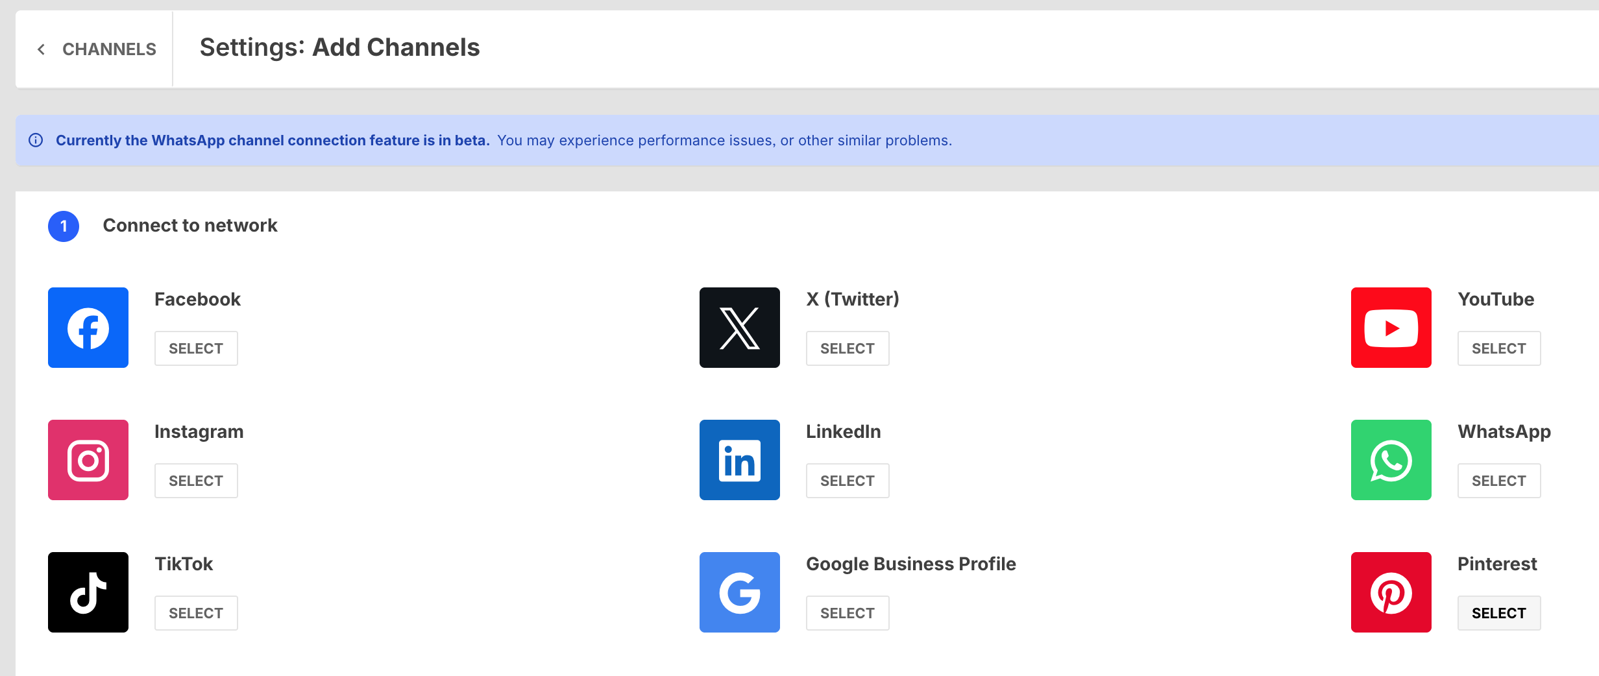Click the Instagram label text

[199, 432]
